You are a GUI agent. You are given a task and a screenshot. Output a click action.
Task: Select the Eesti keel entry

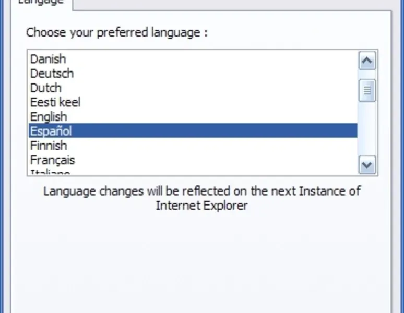tap(55, 102)
